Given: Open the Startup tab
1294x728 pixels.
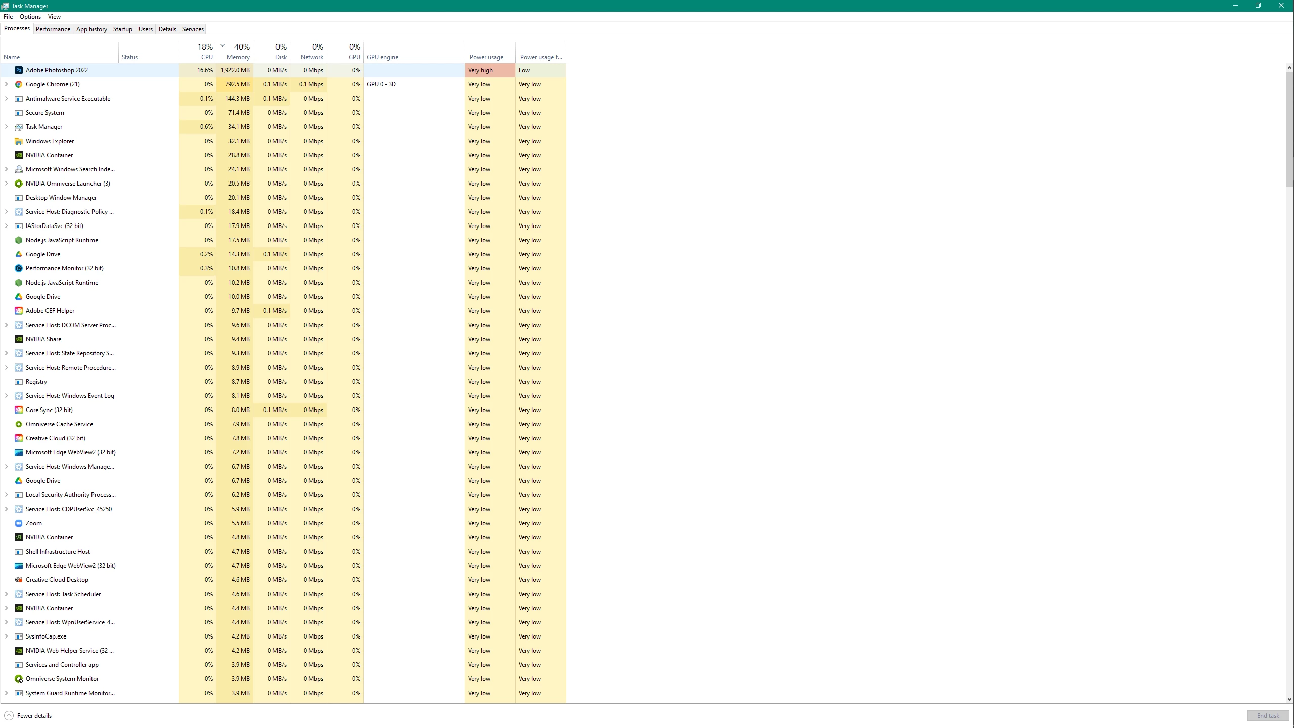Looking at the screenshot, I should pos(122,29).
